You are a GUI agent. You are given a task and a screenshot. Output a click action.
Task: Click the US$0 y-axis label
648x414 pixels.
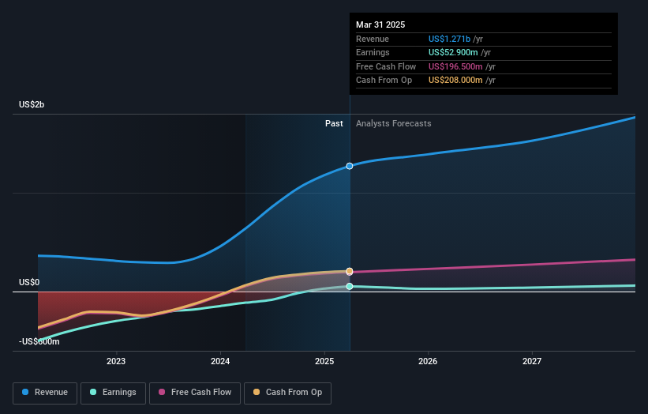click(29, 283)
